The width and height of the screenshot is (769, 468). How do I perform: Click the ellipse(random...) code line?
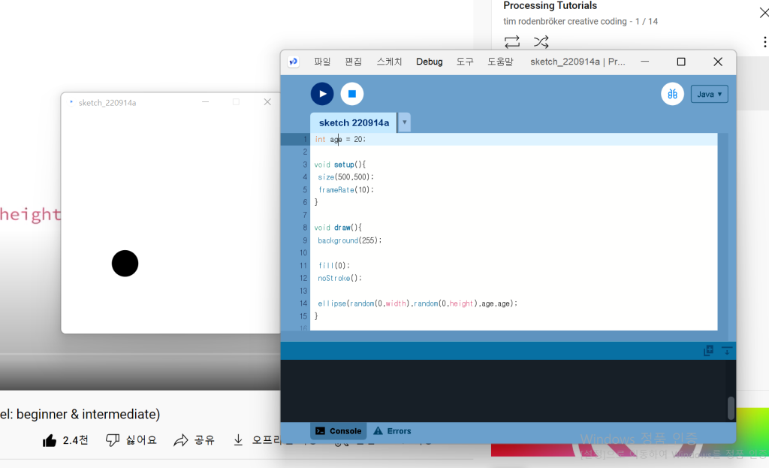tap(418, 303)
